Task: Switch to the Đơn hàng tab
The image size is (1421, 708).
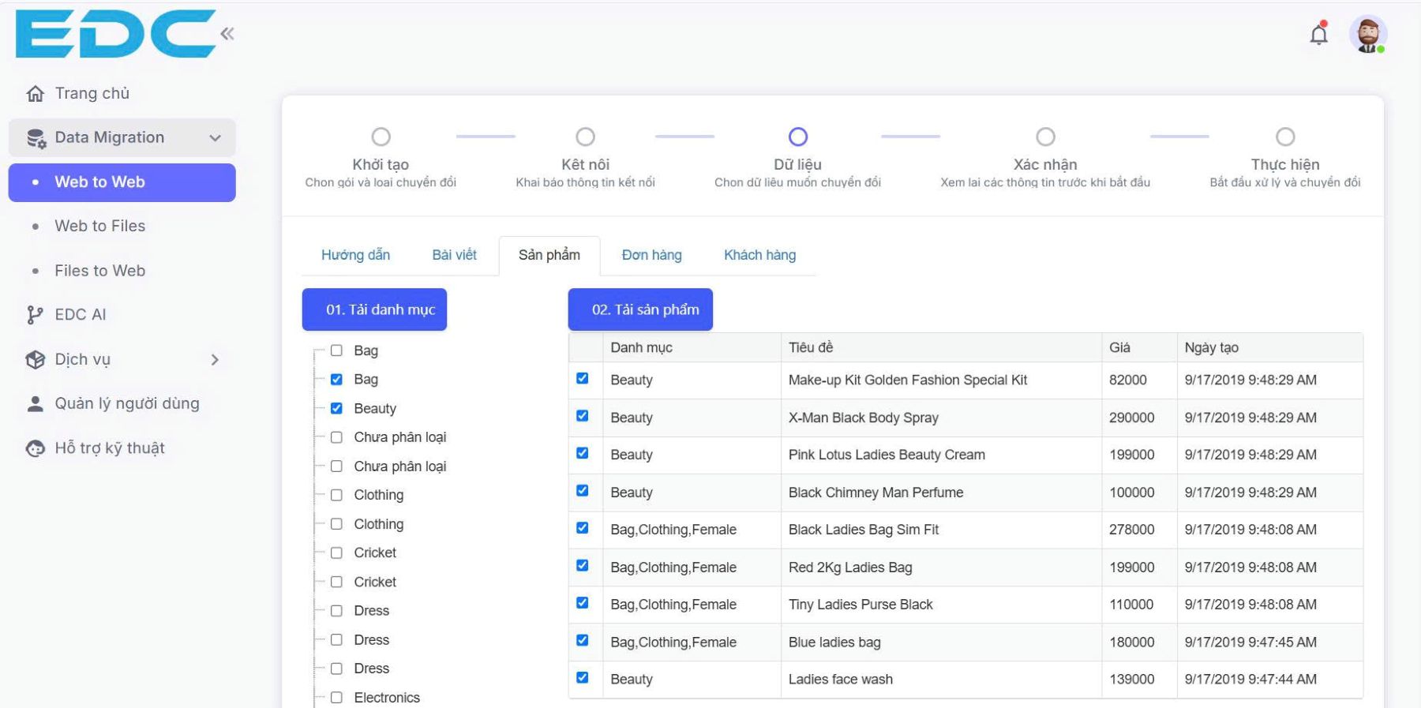Action: tap(651, 255)
